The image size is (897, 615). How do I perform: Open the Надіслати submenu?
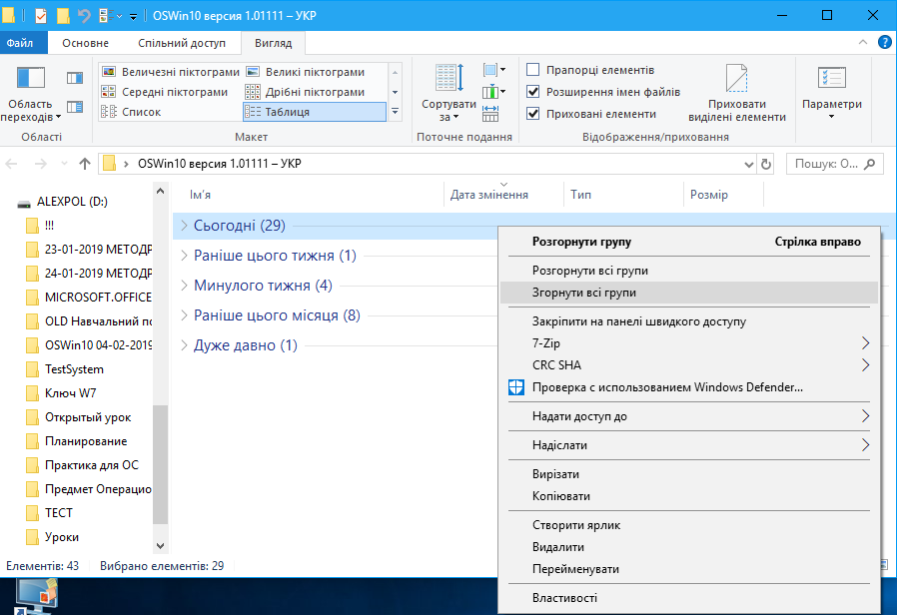689,445
